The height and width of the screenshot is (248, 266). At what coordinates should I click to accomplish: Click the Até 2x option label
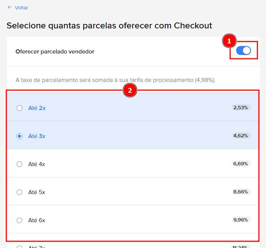pyautogui.click(x=37, y=108)
